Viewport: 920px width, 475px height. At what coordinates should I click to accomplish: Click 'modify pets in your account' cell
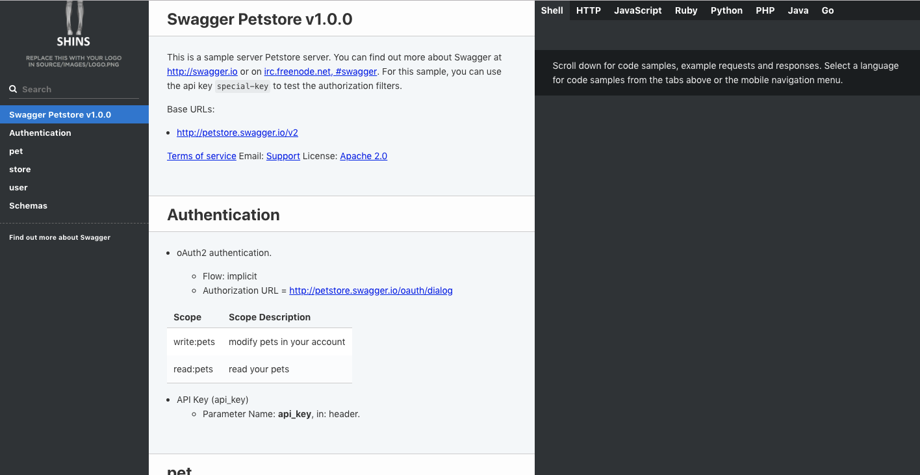pyautogui.click(x=287, y=342)
